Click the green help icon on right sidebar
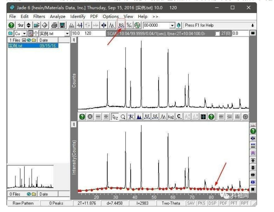 [253, 131]
